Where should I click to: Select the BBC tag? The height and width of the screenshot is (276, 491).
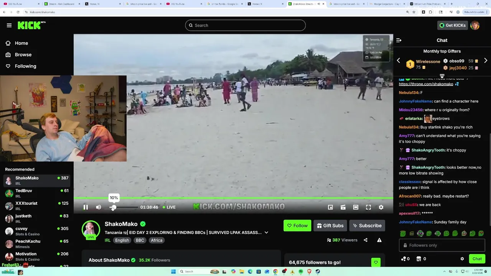(140, 240)
